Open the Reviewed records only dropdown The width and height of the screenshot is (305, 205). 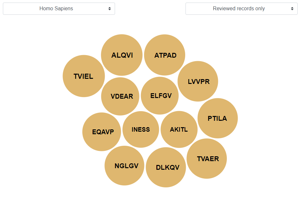pos(241,9)
